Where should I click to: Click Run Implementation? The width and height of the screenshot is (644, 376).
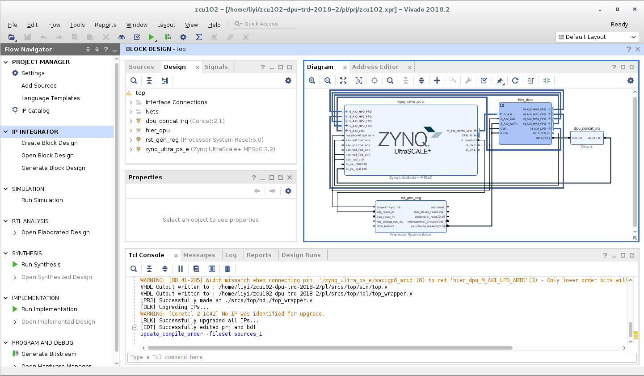49,309
